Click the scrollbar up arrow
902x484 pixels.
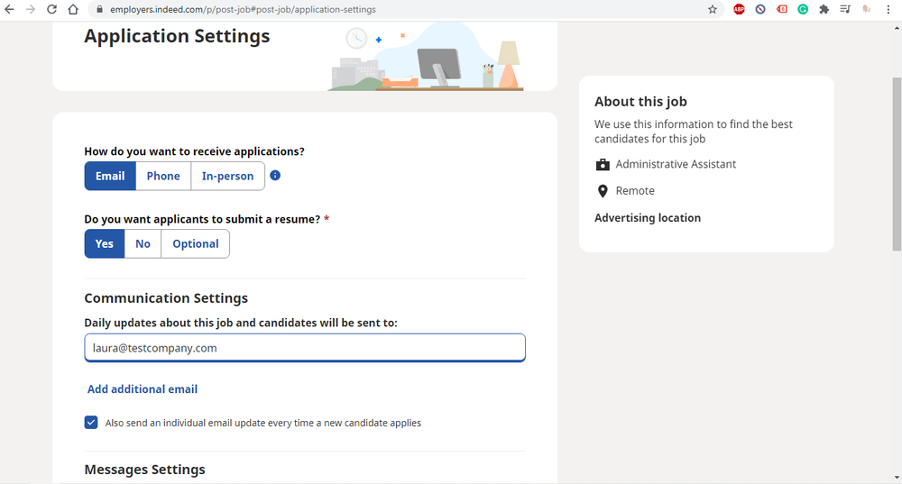pyautogui.click(x=897, y=27)
